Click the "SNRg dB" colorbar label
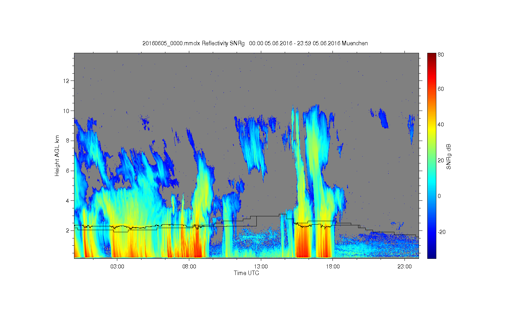Viewport: 519px width, 311px height. click(x=449, y=157)
